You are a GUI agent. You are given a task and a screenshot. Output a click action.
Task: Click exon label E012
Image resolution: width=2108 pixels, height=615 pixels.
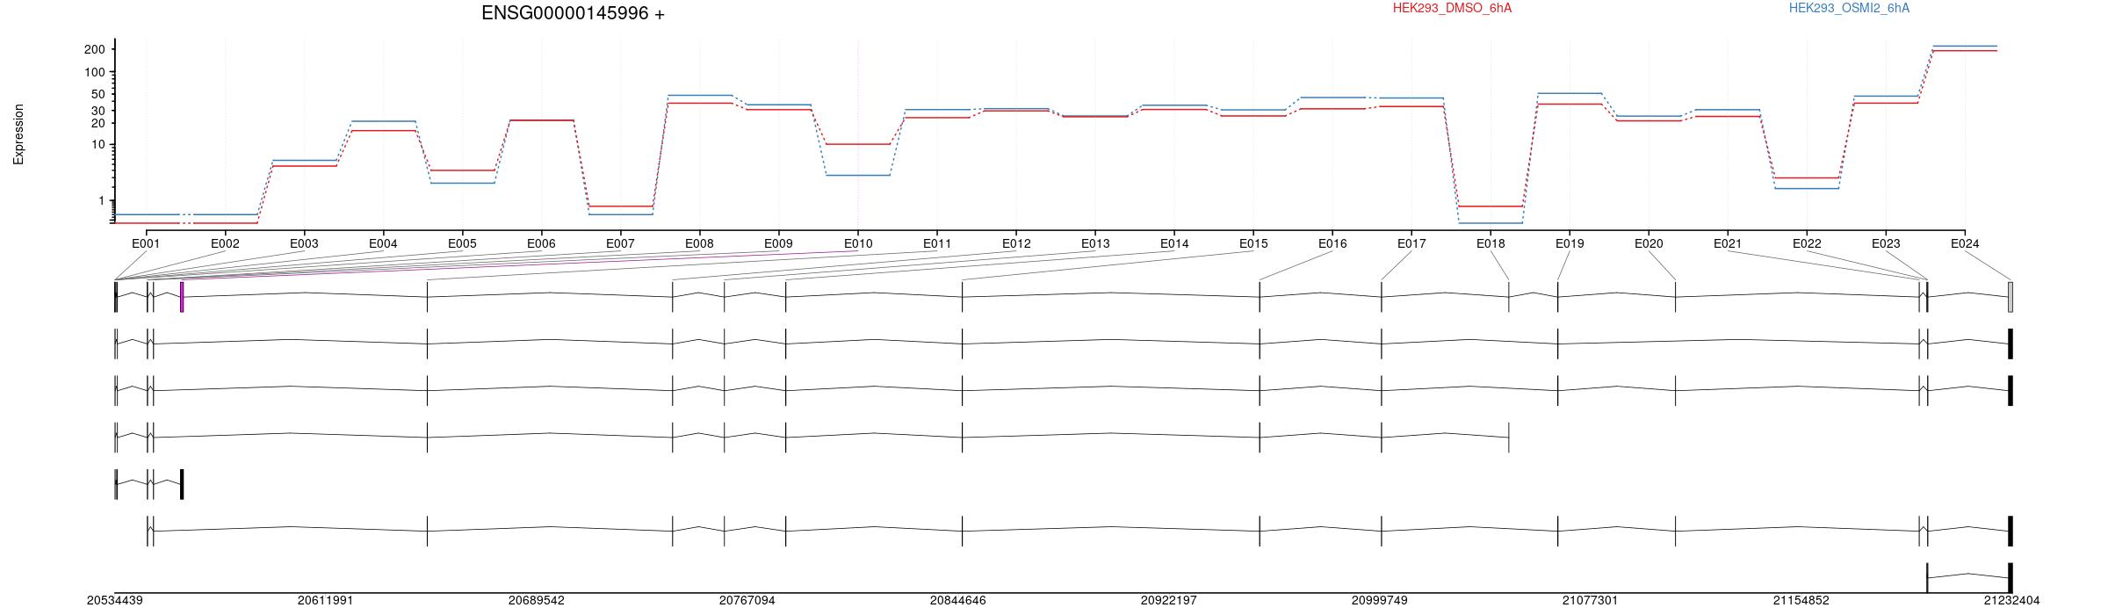1016,243
